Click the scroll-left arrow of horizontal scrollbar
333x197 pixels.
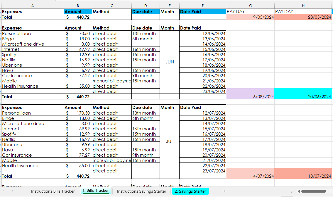[299, 191]
